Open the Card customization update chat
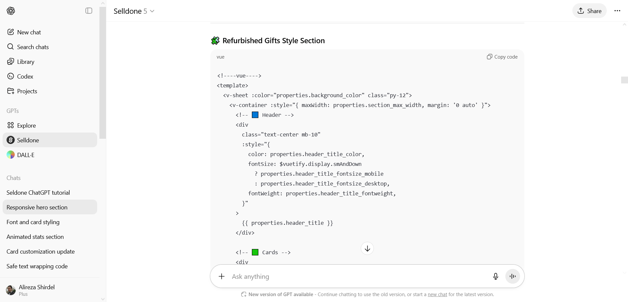 (50, 251)
